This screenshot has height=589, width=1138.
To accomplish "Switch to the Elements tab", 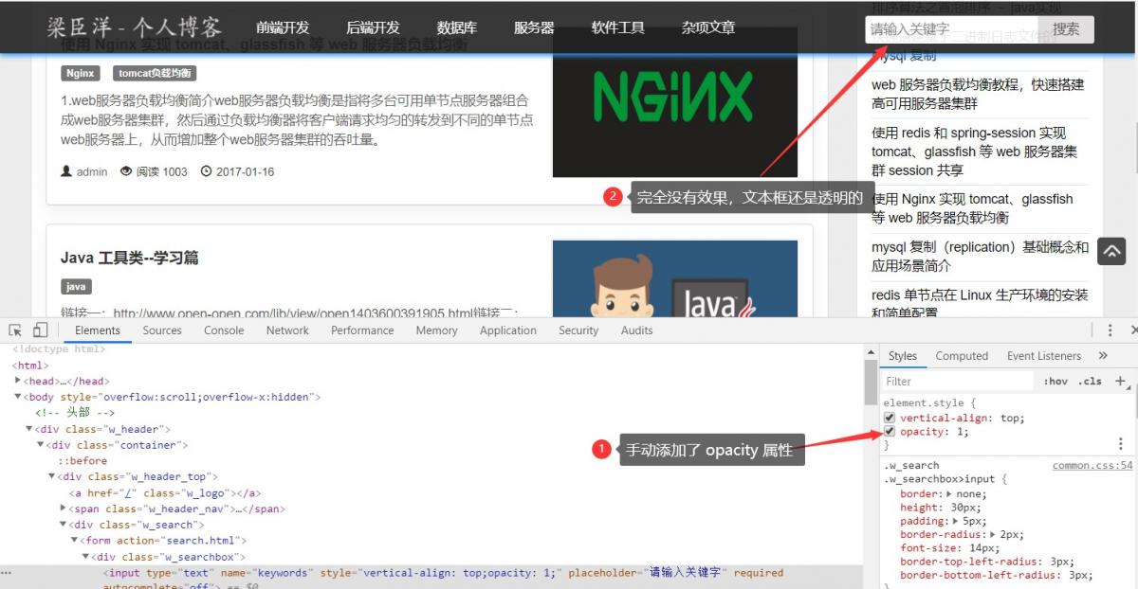I will pyautogui.click(x=98, y=330).
